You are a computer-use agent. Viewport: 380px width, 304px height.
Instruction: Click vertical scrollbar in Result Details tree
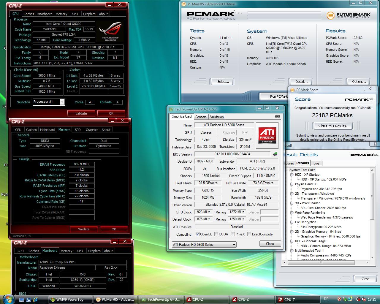pos(372,196)
